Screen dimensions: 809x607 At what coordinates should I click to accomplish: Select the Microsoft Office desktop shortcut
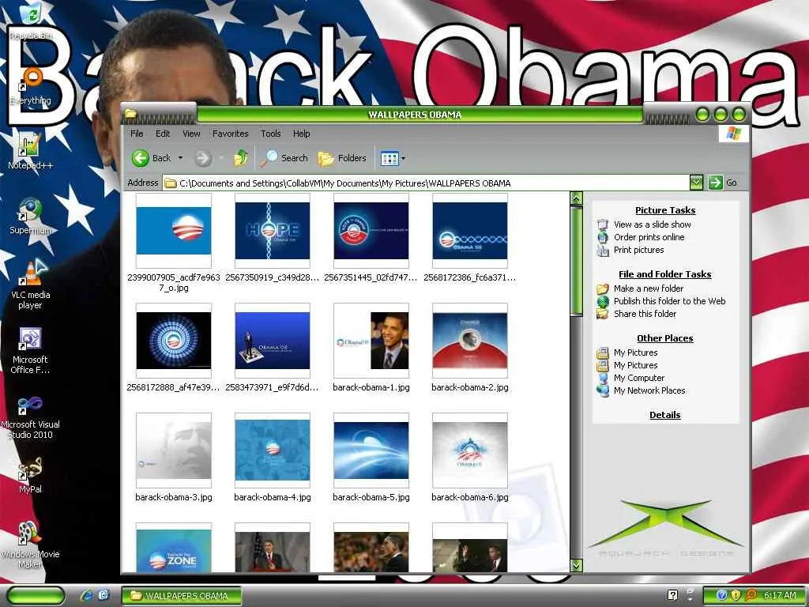point(30,350)
